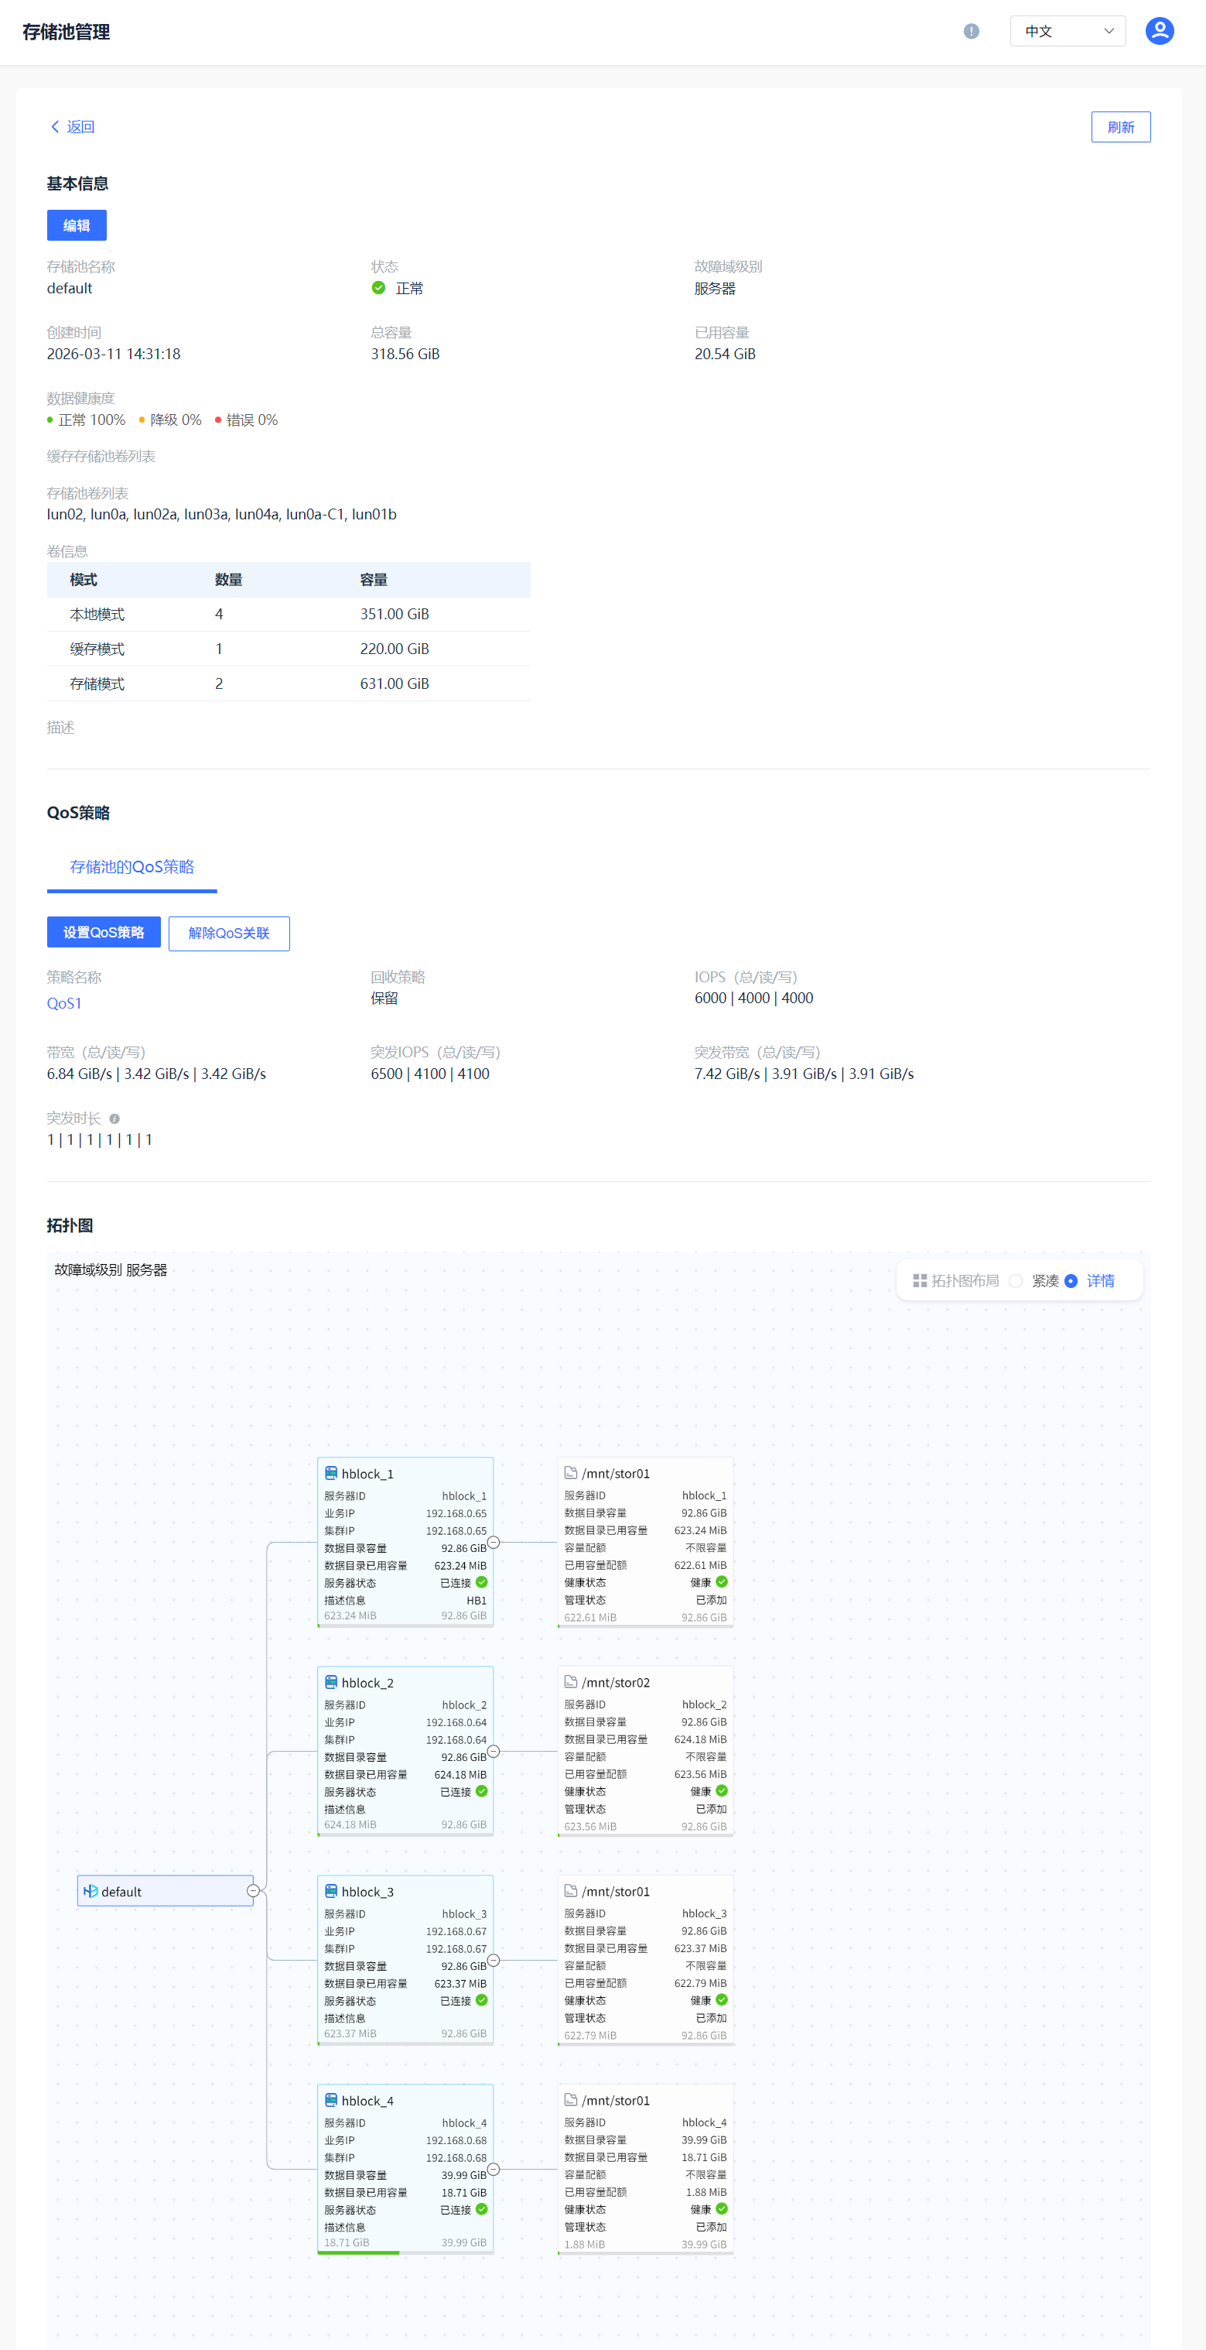Click IOPS value 6000 | 4000 | 4000

pyautogui.click(x=754, y=998)
